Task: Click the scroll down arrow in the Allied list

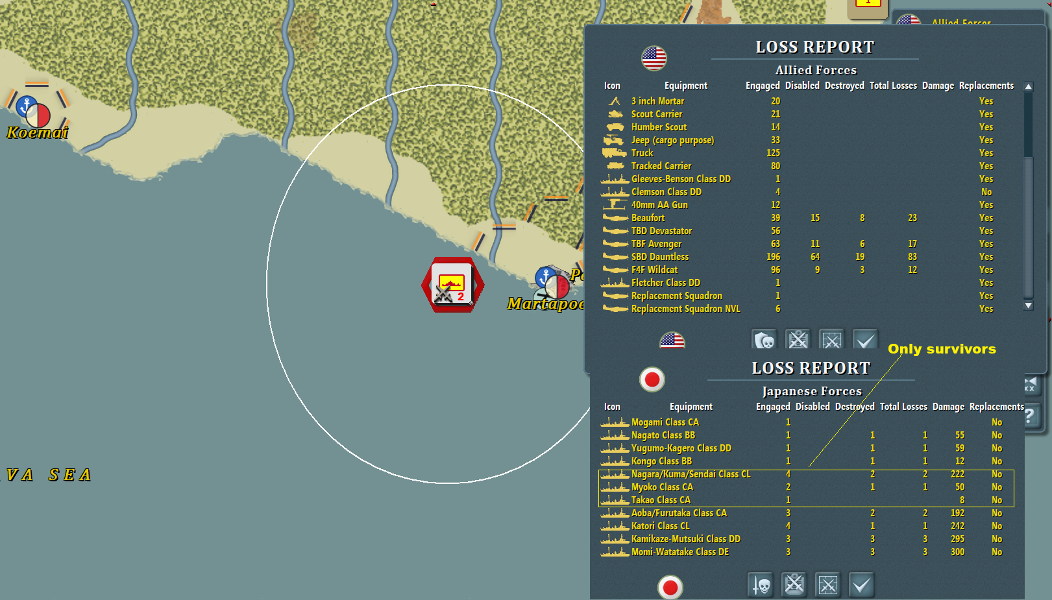Action: (x=1028, y=305)
